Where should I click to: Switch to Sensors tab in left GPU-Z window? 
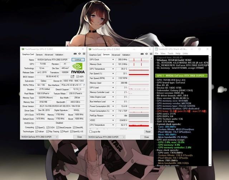coord(39,55)
